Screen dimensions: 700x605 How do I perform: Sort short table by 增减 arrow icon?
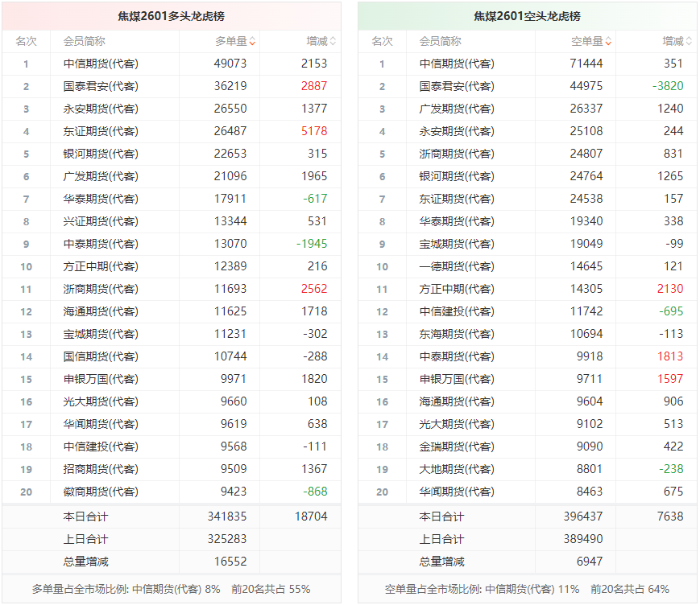coord(689,42)
